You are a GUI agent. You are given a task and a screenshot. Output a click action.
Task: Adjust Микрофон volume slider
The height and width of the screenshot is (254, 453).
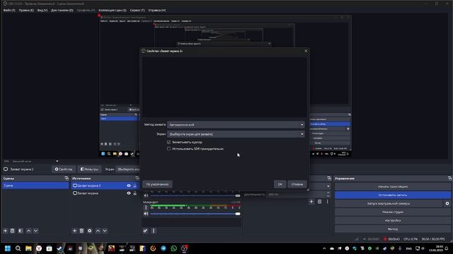tap(195, 214)
